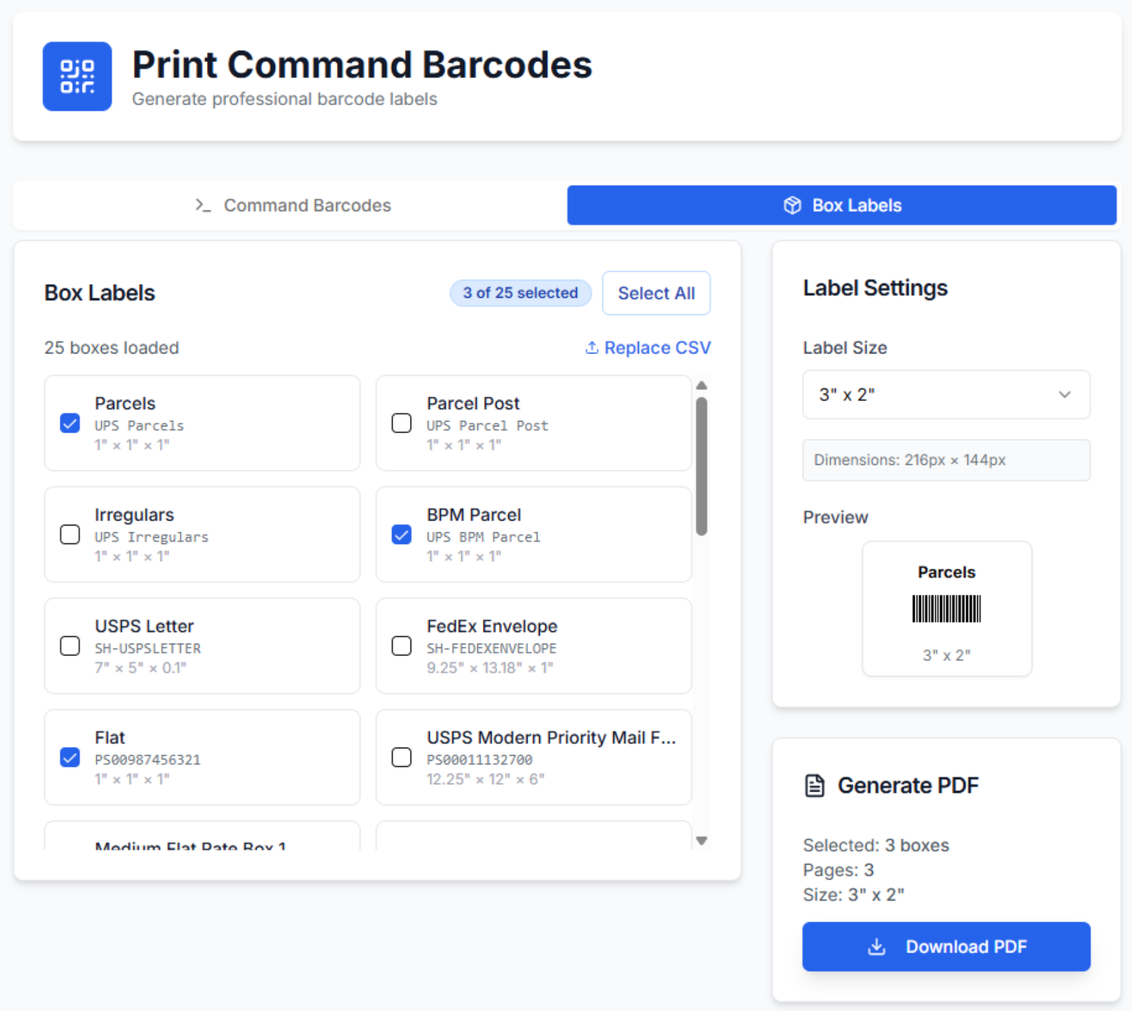Click the Select All button
Viewport: 1132px width, 1011px height.
click(x=656, y=293)
